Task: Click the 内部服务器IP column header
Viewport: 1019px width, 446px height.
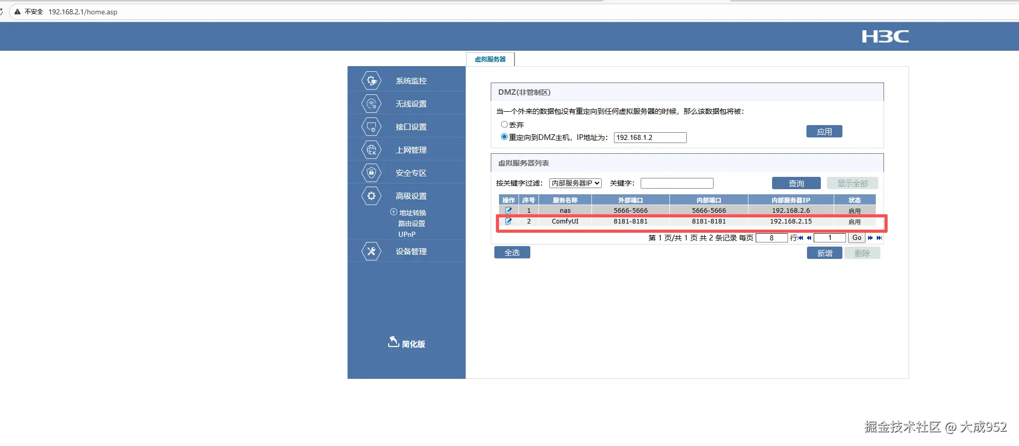Action: (791, 200)
